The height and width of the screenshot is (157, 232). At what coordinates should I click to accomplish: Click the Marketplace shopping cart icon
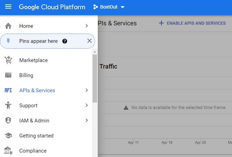coord(8,60)
